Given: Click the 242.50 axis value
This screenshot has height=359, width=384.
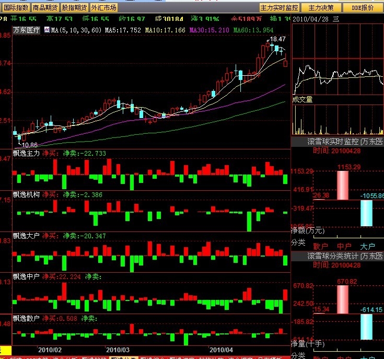Looking at the screenshot, I should coord(303,304).
